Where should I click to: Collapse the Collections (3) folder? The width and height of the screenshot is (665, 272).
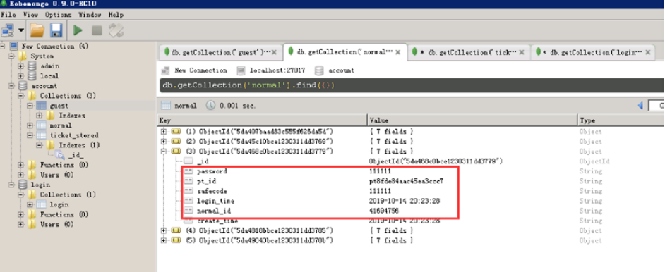(x=20, y=96)
